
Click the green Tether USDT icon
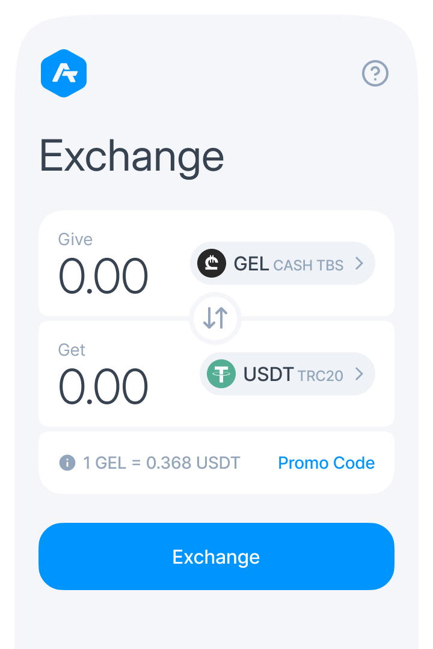click(221, 374)
